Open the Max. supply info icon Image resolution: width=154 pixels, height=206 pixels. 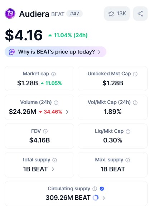click(127, 160)
